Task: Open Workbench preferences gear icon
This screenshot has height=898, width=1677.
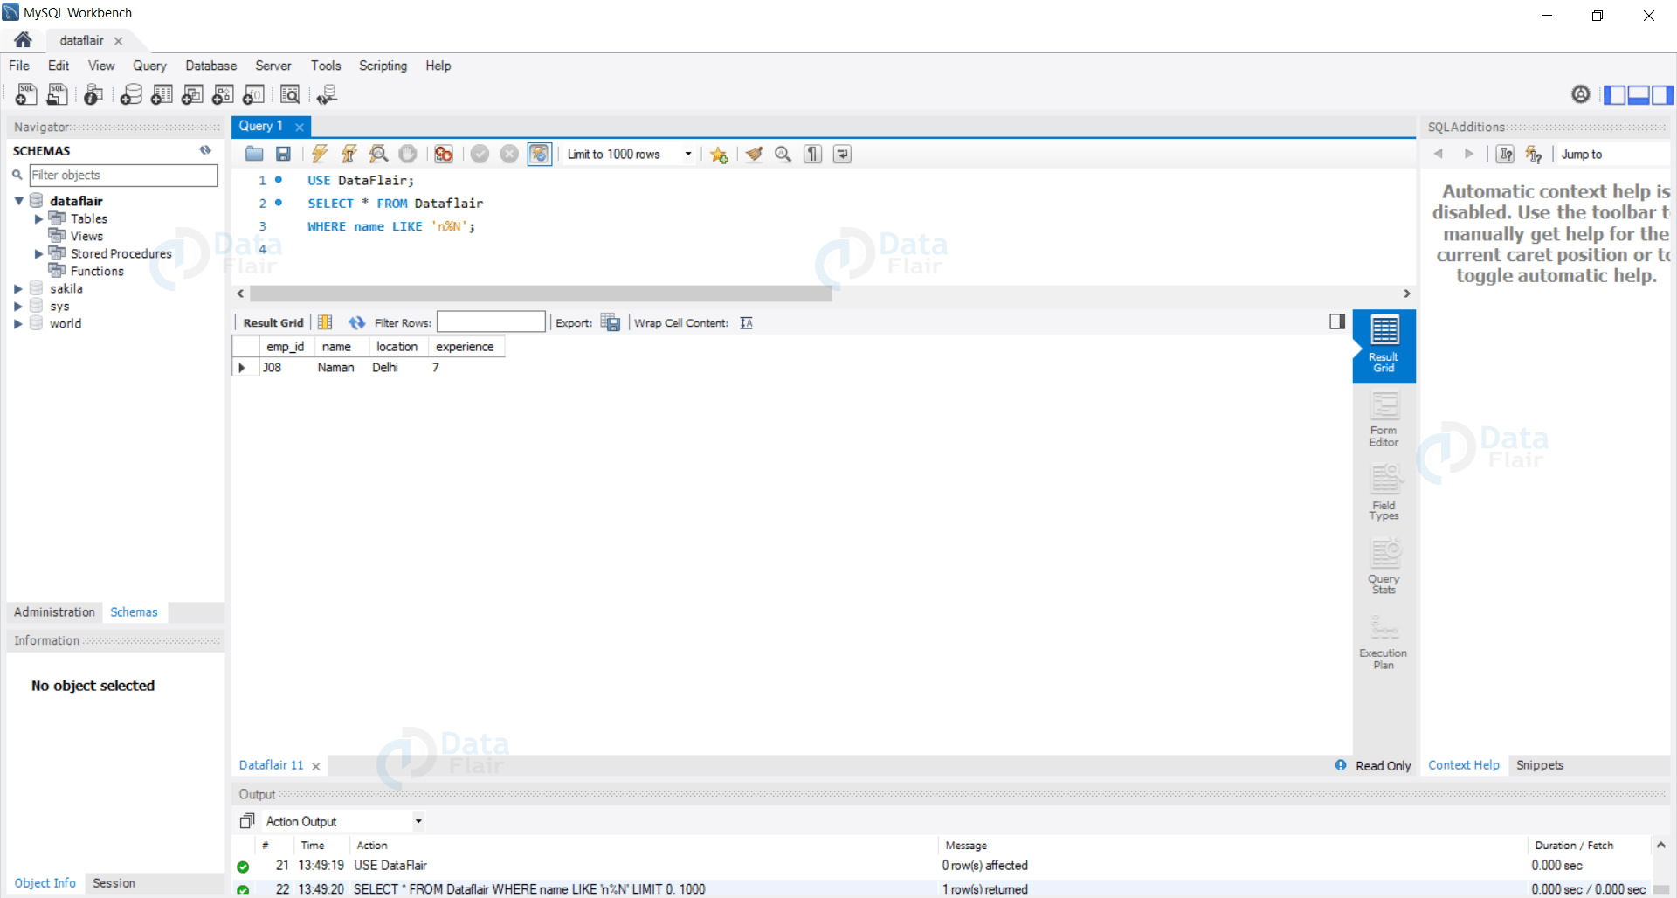Action: pyautogui.click(x=1581, y=94)
